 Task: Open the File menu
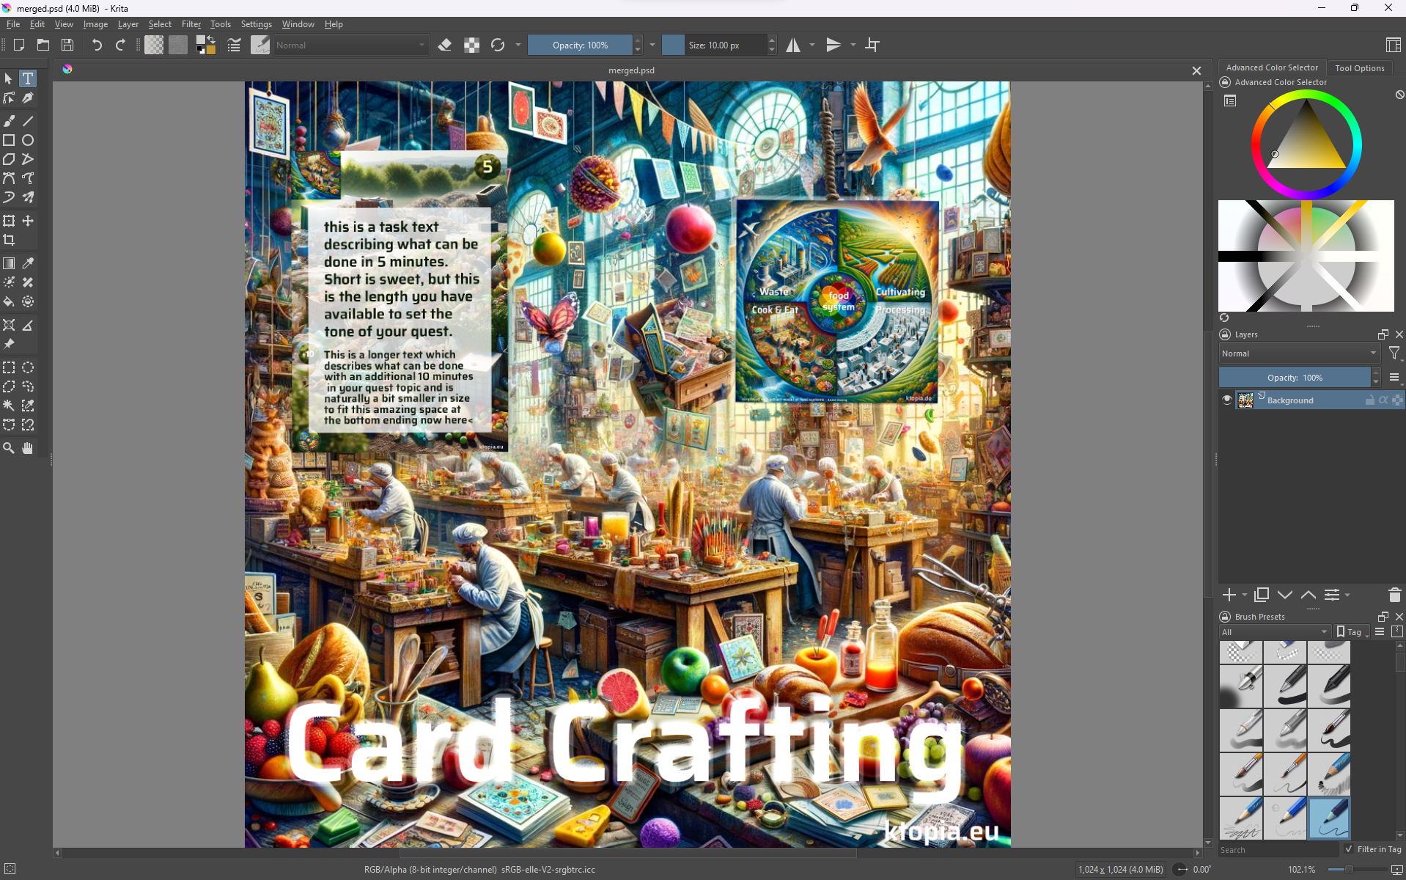[13, 24]
